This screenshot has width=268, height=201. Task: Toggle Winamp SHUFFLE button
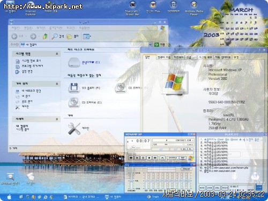(x=173, y=158)
